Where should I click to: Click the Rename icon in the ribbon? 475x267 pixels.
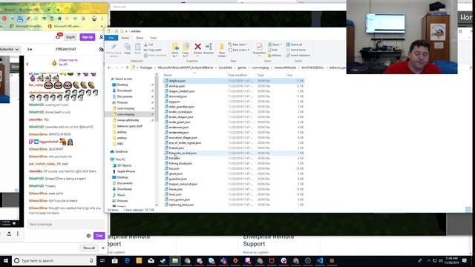209,47
